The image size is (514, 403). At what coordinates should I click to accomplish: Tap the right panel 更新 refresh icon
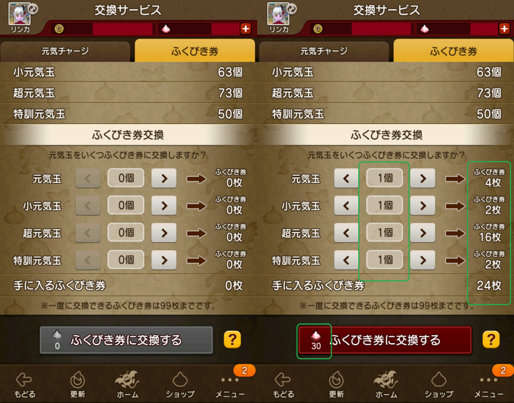click(x=336, y=380)
